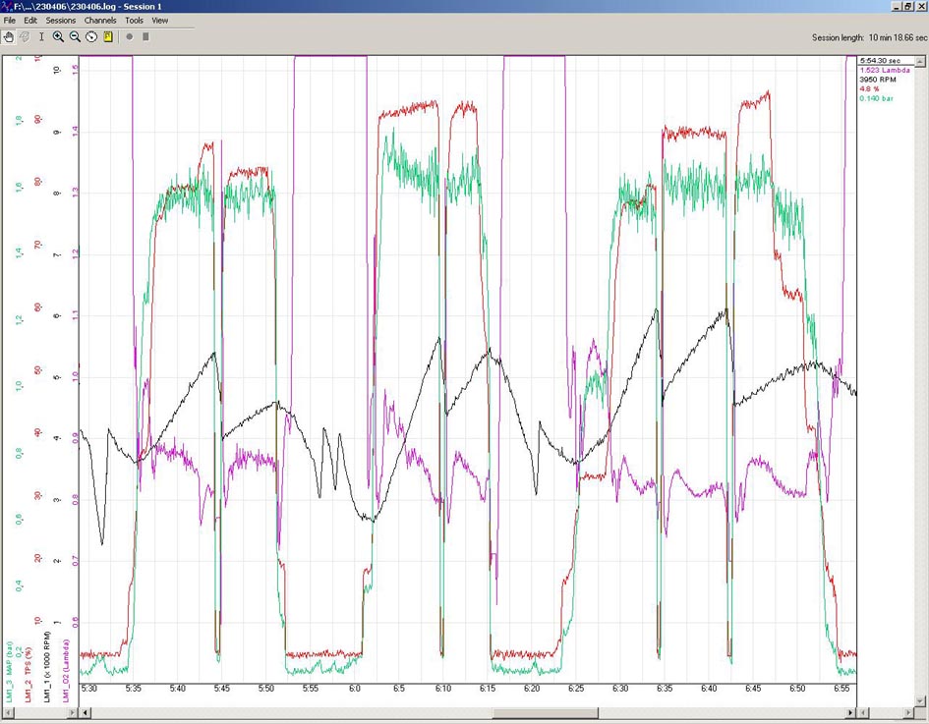Click the 5:55 time axis label
This screenshot has height=724, width=929.
311,689
